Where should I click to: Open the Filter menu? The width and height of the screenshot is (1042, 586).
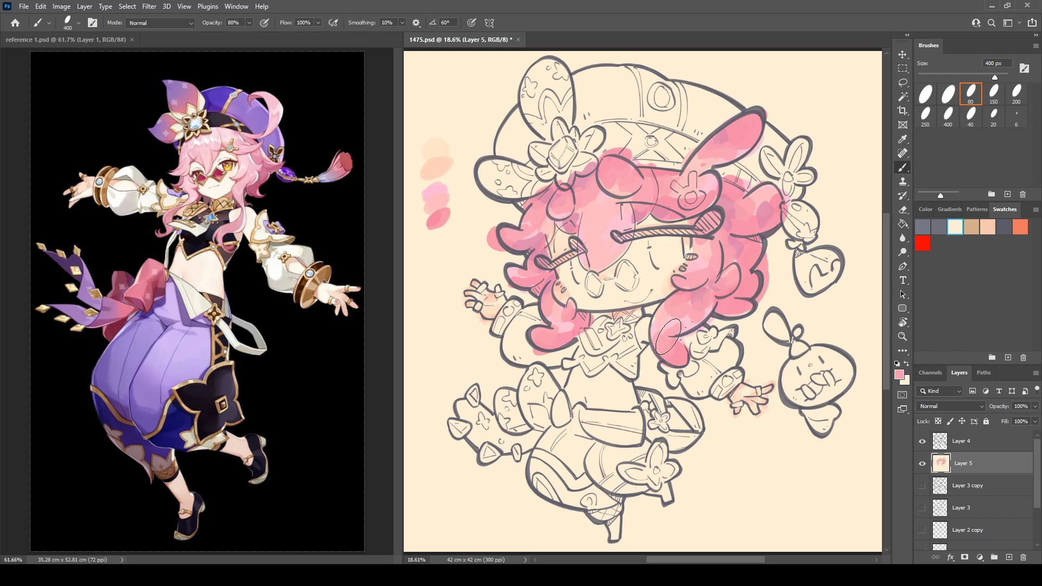tap(149, 7)
